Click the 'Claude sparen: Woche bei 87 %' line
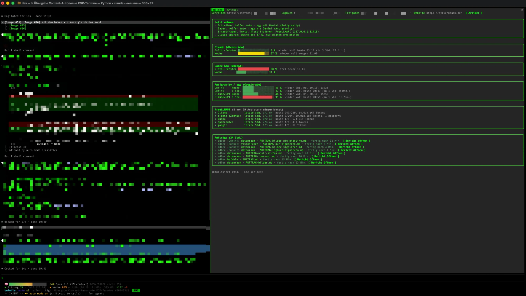The image size is (526, 296). click(x=256, y=35)
